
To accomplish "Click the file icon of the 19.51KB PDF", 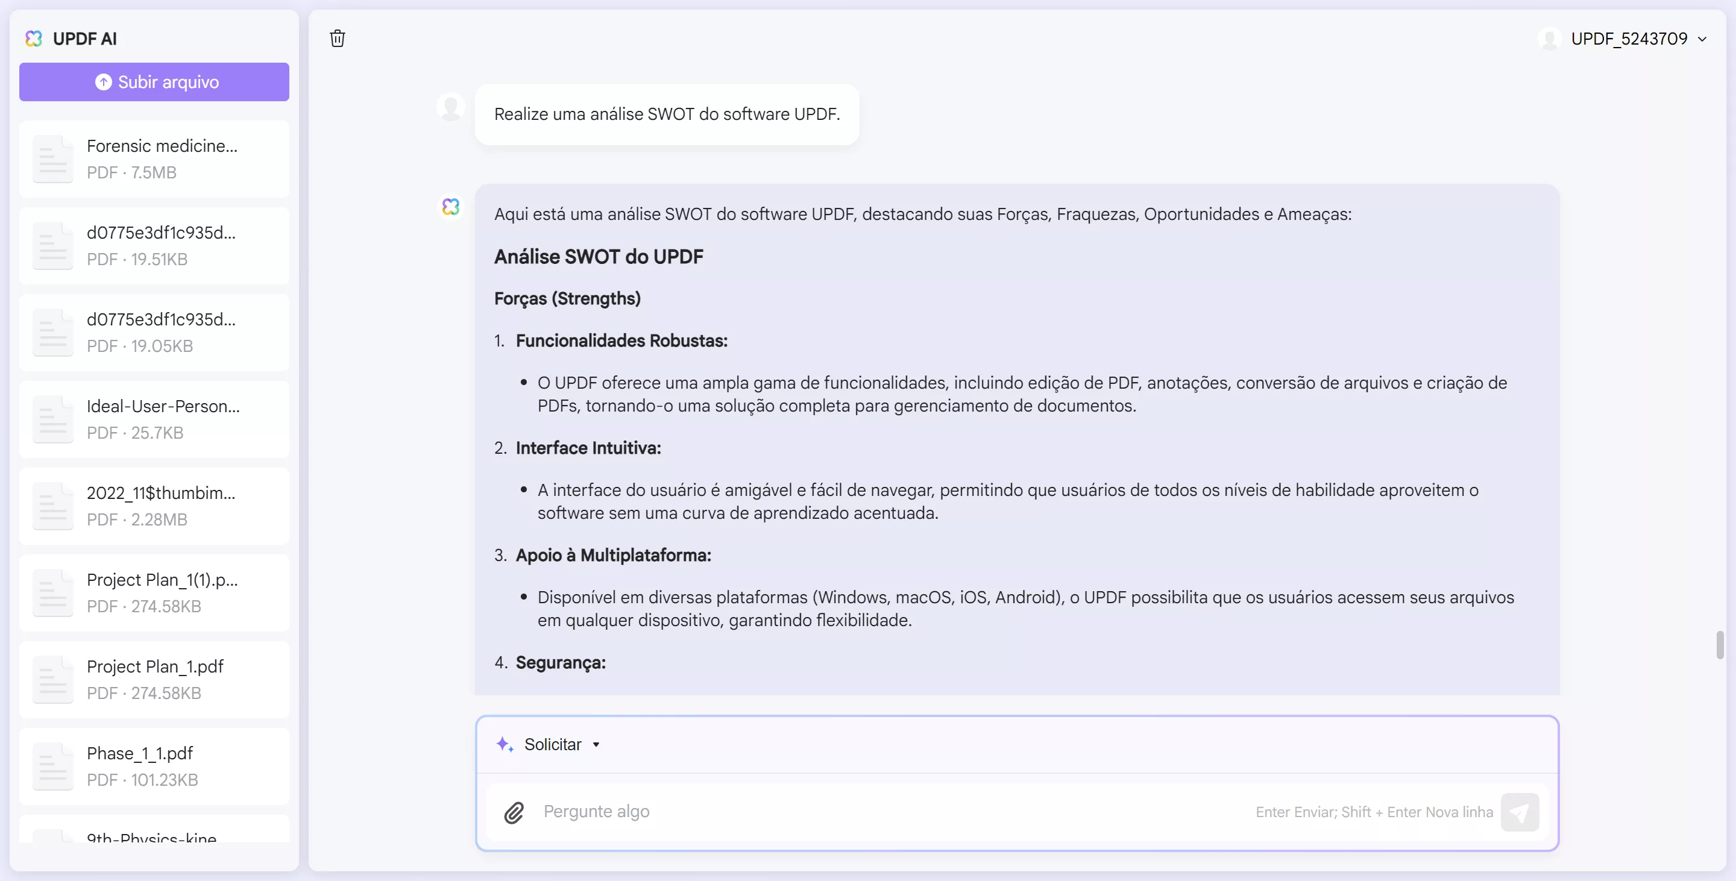I will tap(52, 246).
